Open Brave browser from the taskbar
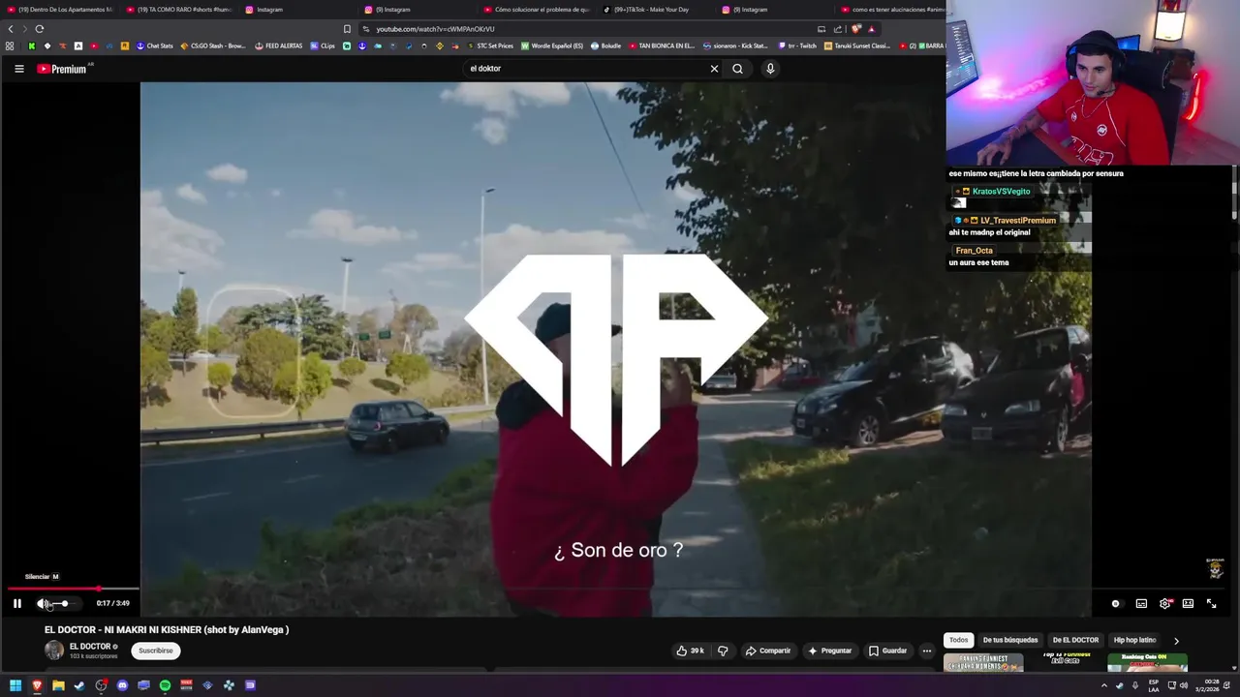The width and height of the screenshot is (1240, 697). coord(37,685)
